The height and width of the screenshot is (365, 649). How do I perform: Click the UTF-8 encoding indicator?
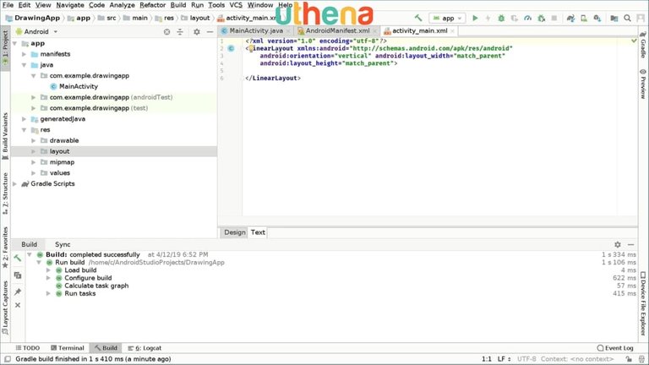tap(526, 359)
